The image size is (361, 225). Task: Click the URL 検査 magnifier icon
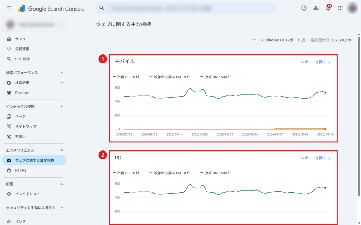point(9,59)
